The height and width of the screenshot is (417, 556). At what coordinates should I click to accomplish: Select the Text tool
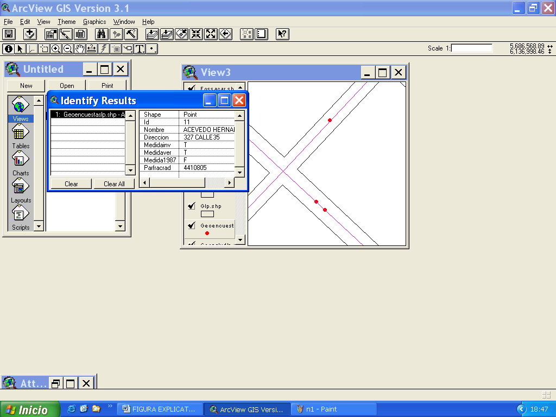pos(140,48)
